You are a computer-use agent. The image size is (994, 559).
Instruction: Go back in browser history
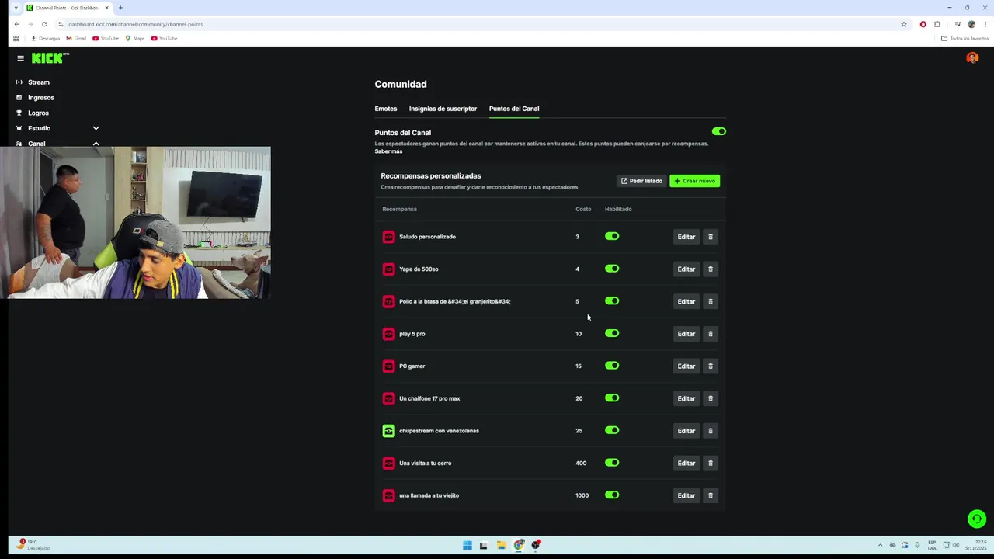coord(16,24)
